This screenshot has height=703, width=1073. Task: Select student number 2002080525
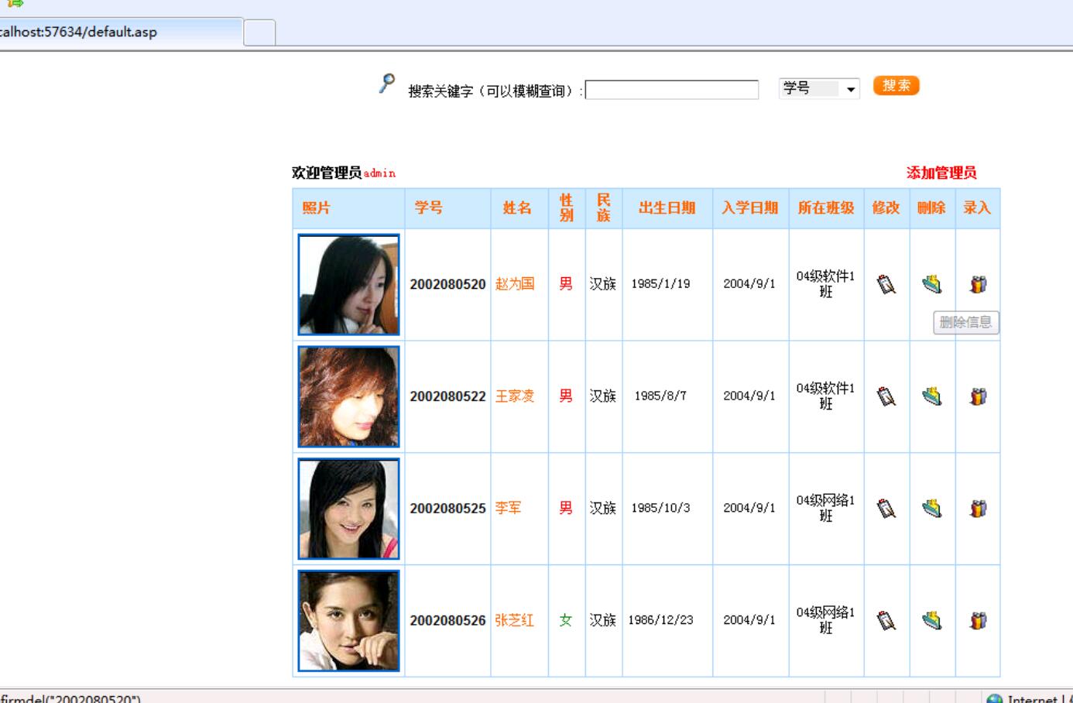point(447,509)
